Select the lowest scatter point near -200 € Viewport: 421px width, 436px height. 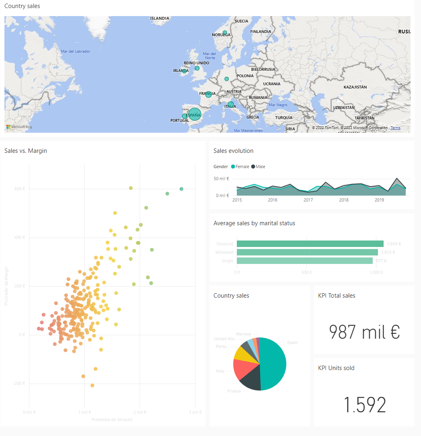pyautogui.click(x=92, y=385)
